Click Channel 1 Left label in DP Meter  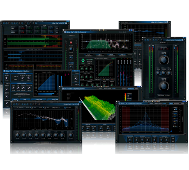pyautogui.click(x=14, y=28)
